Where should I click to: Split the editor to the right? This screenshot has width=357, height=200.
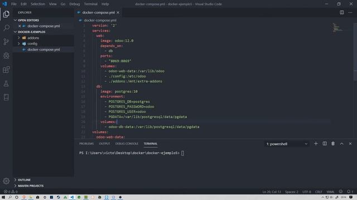[342, 12]
